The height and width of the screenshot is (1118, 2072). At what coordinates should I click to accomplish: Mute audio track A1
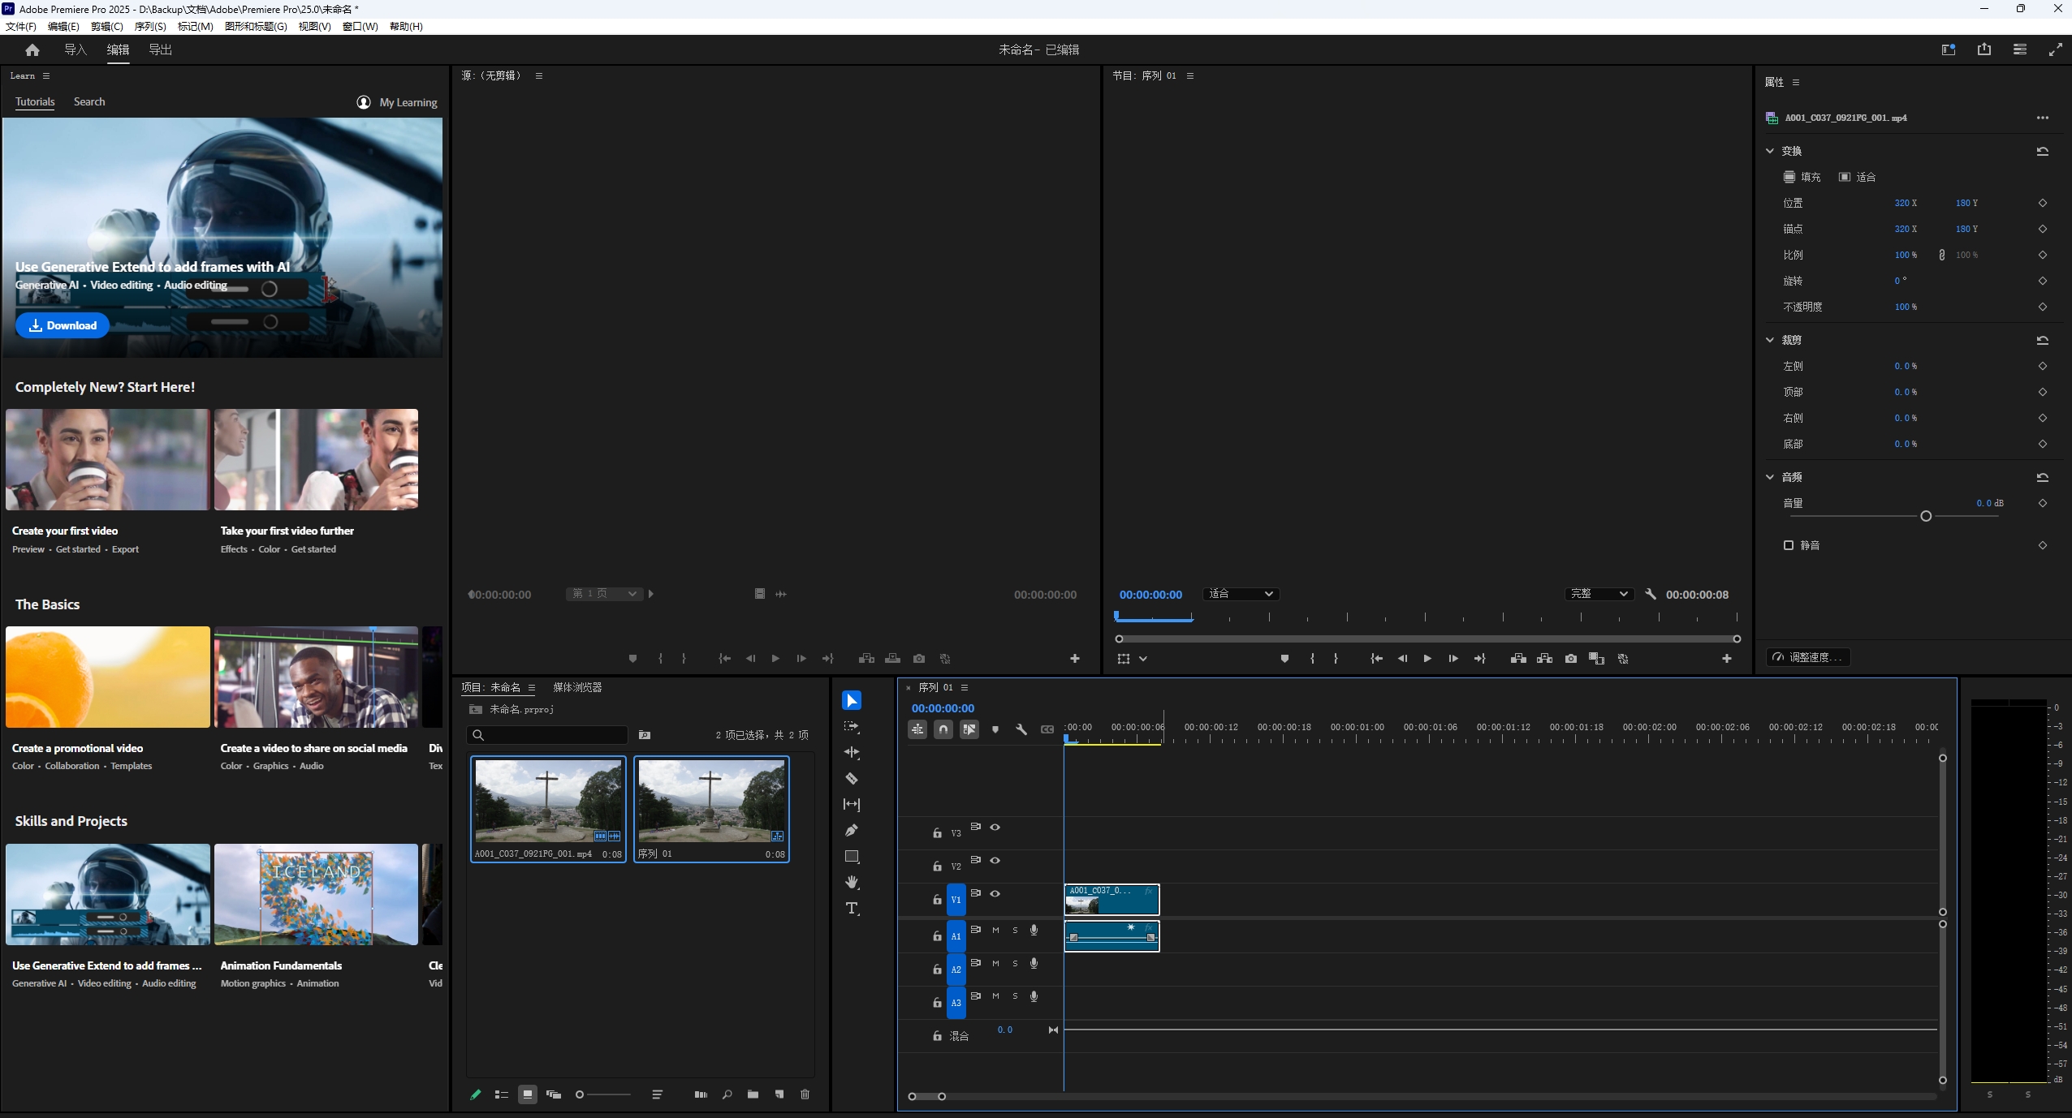coord(995,930)
